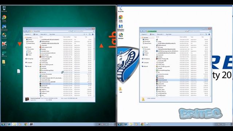Click Forward arrow in left Explorer window
This screenshot has width=233, height=131.
point(27,31)
